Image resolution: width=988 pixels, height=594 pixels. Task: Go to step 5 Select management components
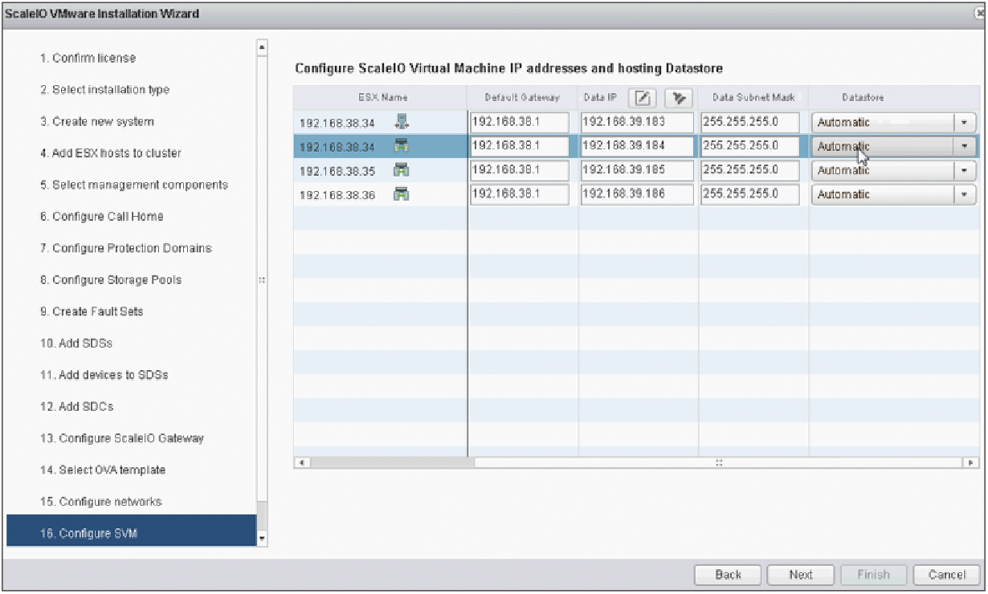[133, 185]
